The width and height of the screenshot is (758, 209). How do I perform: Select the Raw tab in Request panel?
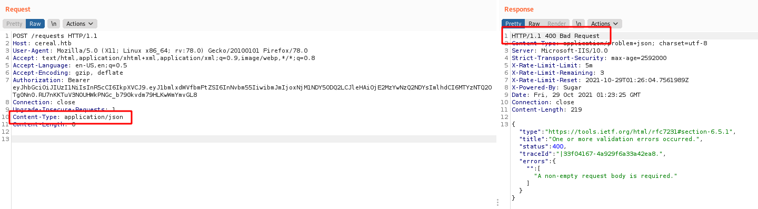pos(35,24)
